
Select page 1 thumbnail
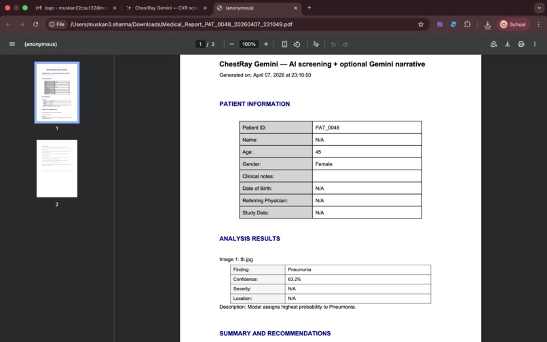(x=57, y=92)
